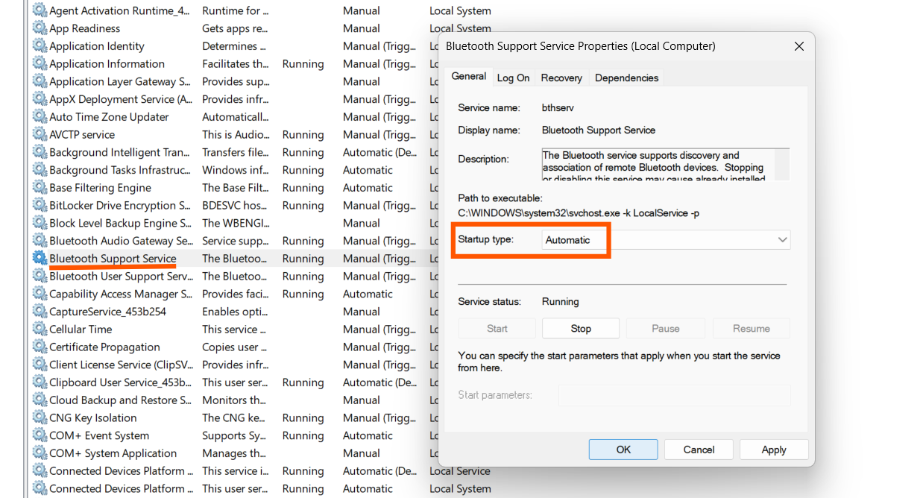The height and width of the screenshot is (498, 923).
Task: Switch to the Log On tab
Action: (513, 78)
